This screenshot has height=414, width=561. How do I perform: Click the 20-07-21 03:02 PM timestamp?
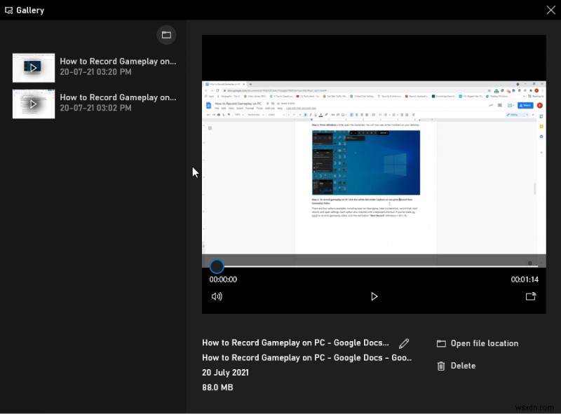pos(95,109)
